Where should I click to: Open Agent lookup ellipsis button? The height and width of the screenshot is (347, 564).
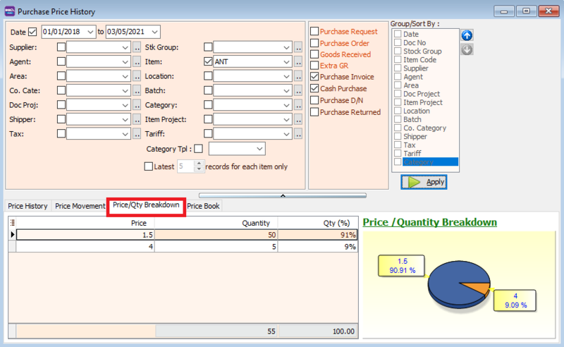pyautogui.click(x=137, y=61)
